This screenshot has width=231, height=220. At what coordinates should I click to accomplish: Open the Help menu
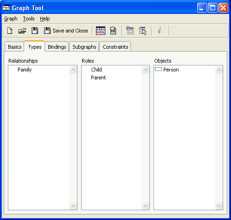pyautogui.click(x=45, y=19)
